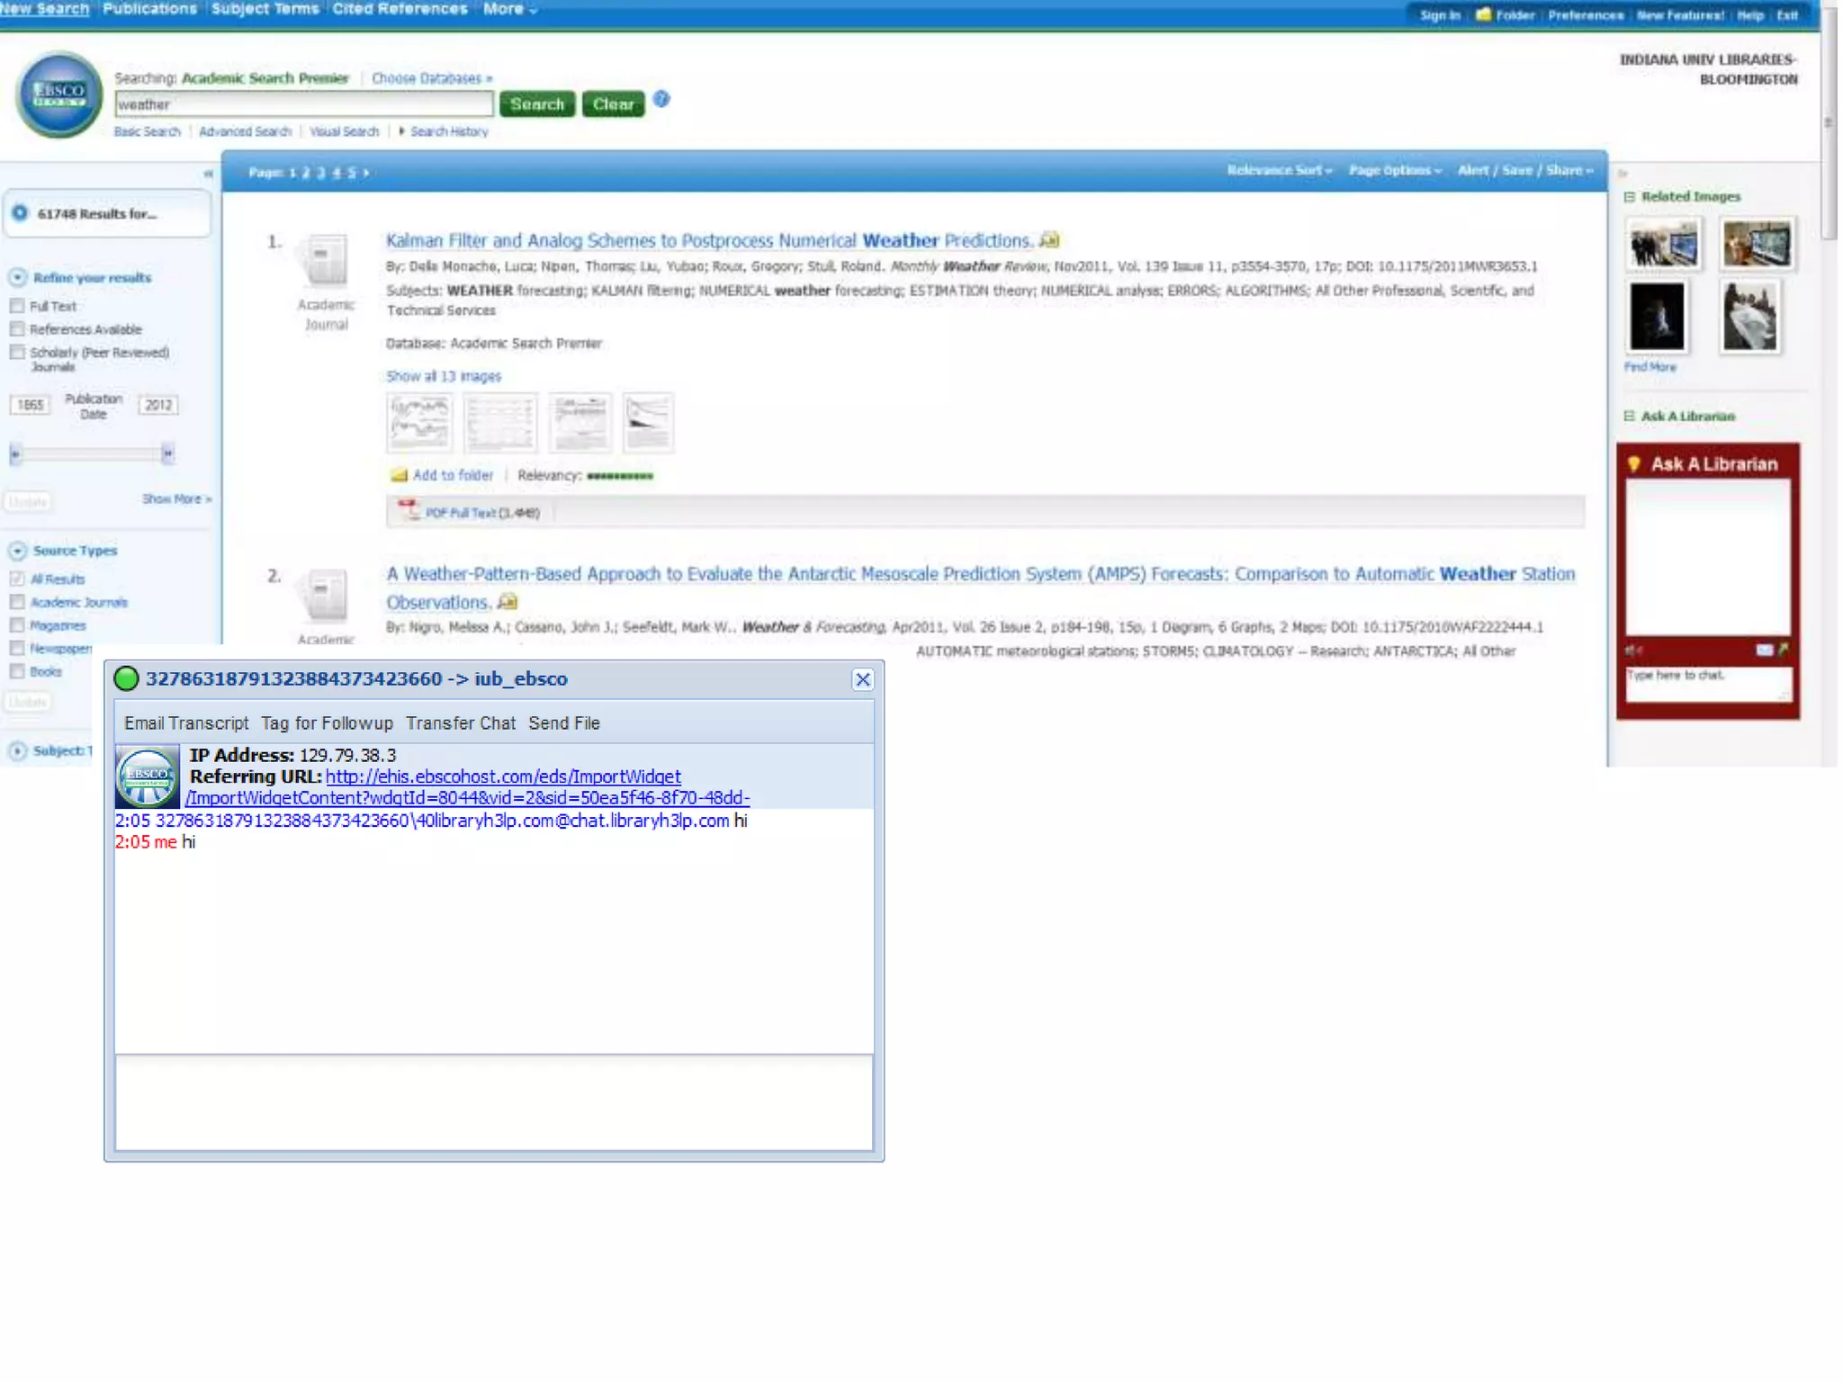Check the References Available option
1843x1382 pixels.
(17, 329)
